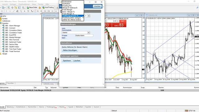Choose Marge in Gebrauch option
Viewport: 199px width, 112px height.
click(73, 7)
